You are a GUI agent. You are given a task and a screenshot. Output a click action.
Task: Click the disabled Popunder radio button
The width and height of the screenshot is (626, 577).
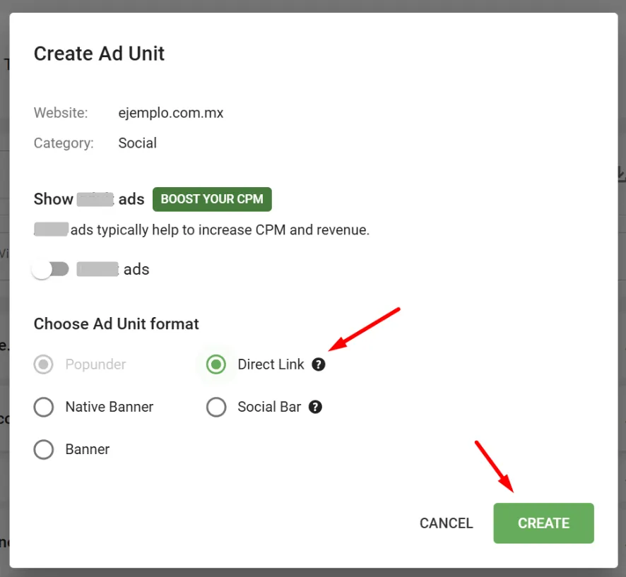(x=44, y=364)
